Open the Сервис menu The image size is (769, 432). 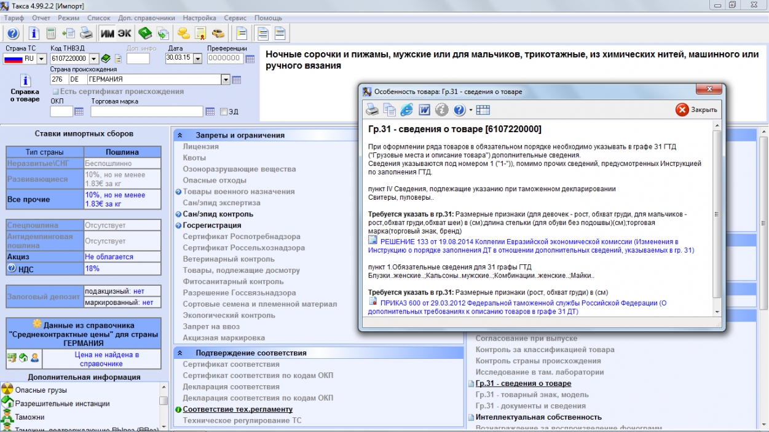[235, 18]
